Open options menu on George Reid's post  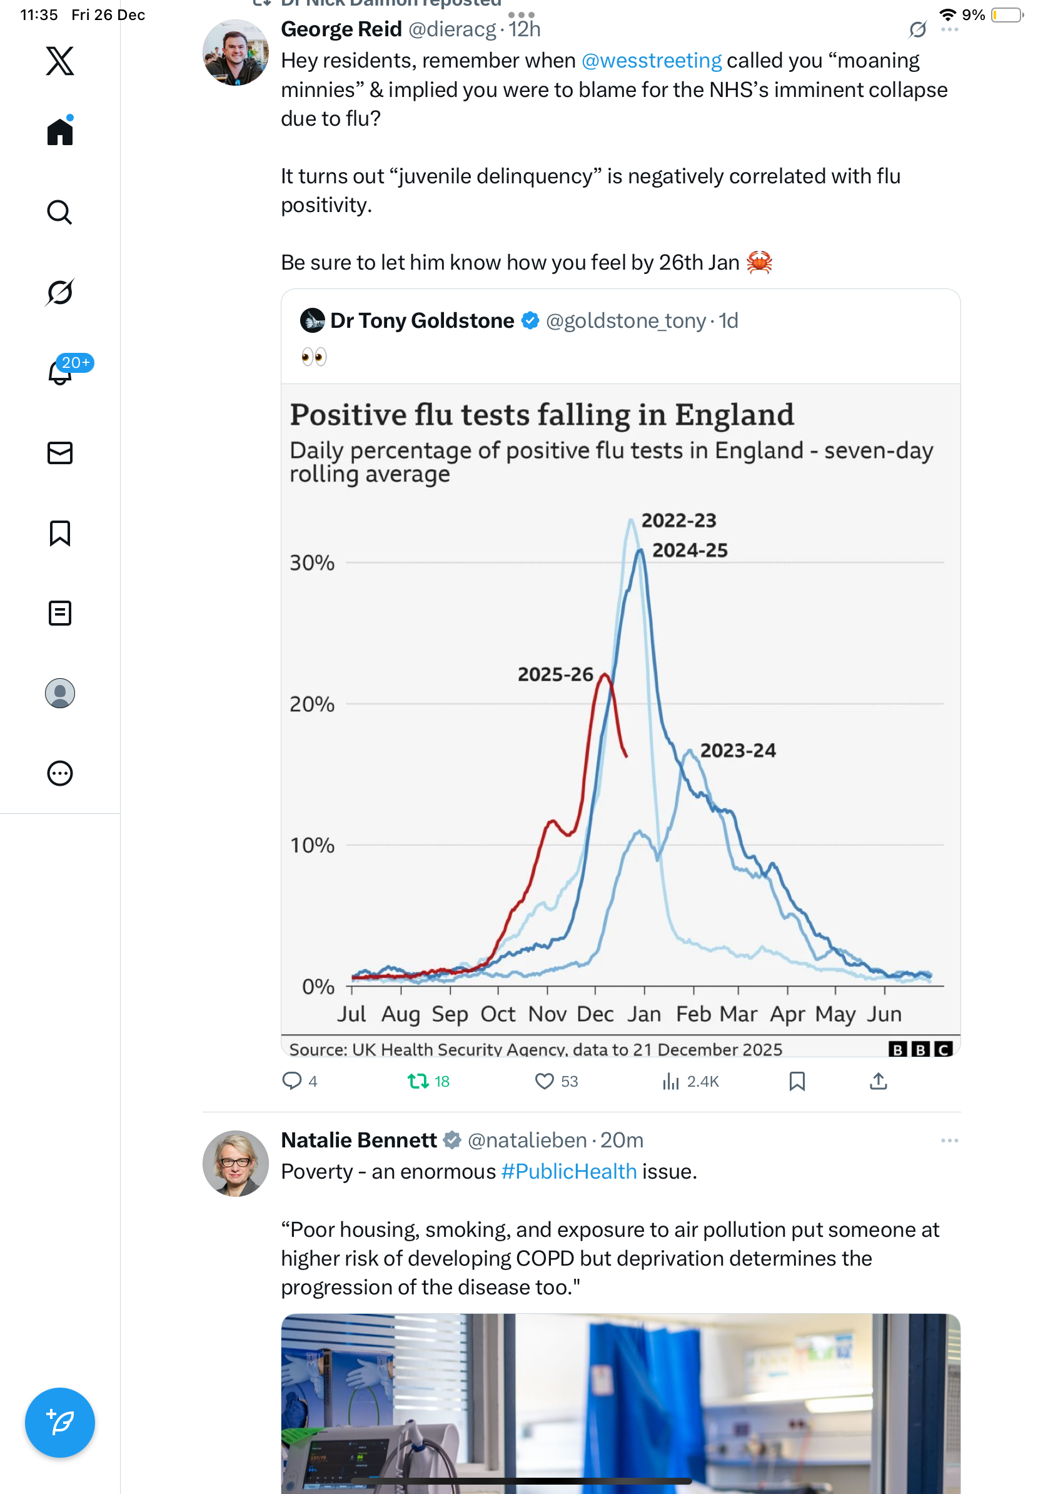tap(949, 30)
